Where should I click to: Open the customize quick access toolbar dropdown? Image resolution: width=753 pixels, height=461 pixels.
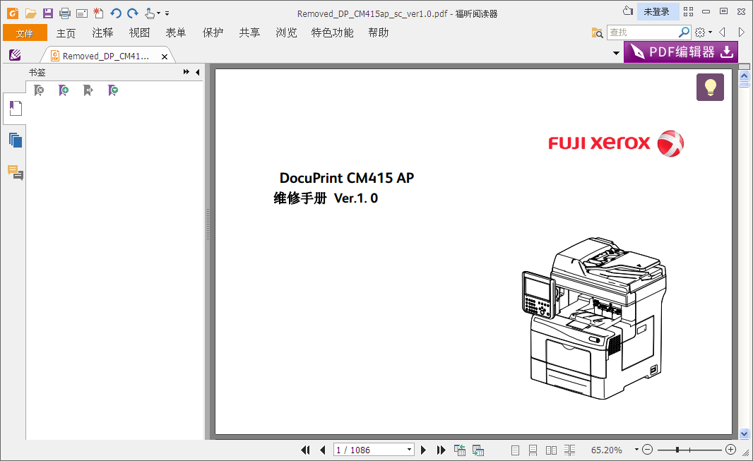tap(167, 13)
